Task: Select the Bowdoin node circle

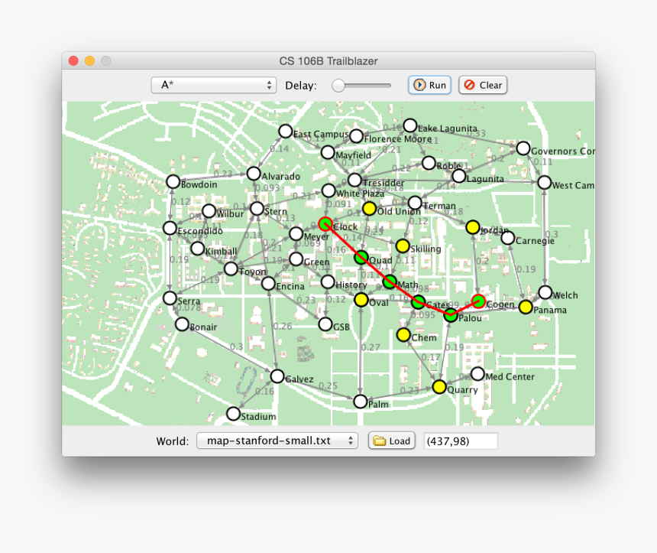Action: click(x=173, y=181)
